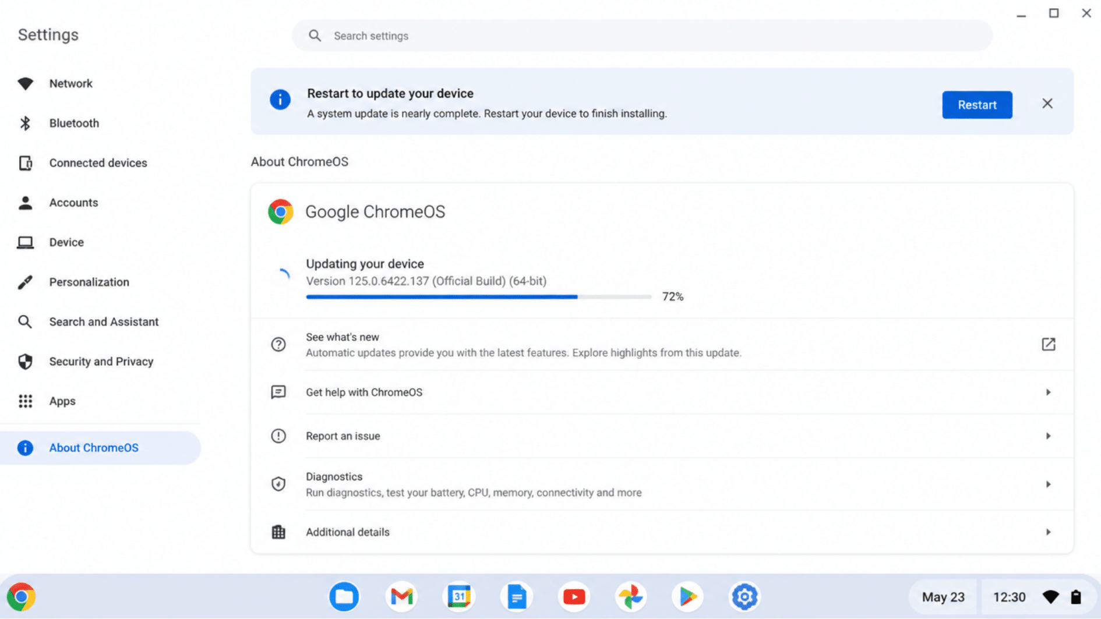The image size is (1101, 619).
Task: Click the Device laptop sidebar icon
Action: click(25, 242)
